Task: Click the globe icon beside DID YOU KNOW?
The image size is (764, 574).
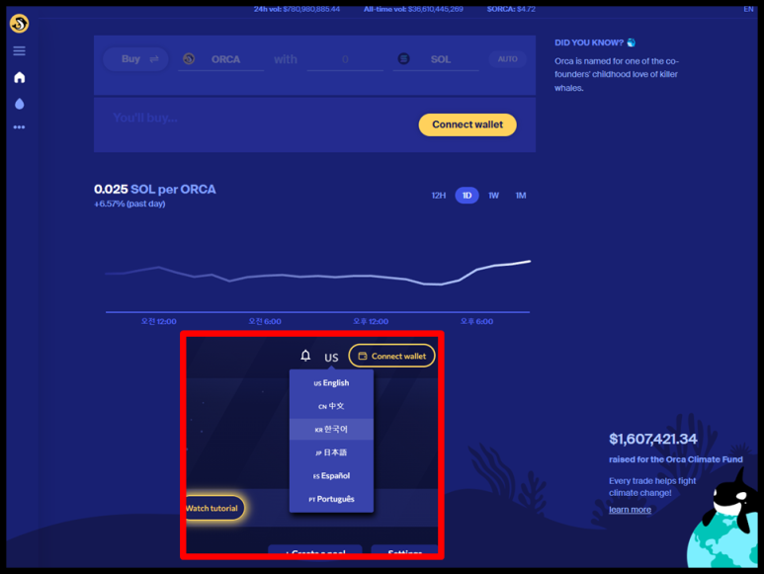Action: [x=631, y=42]
